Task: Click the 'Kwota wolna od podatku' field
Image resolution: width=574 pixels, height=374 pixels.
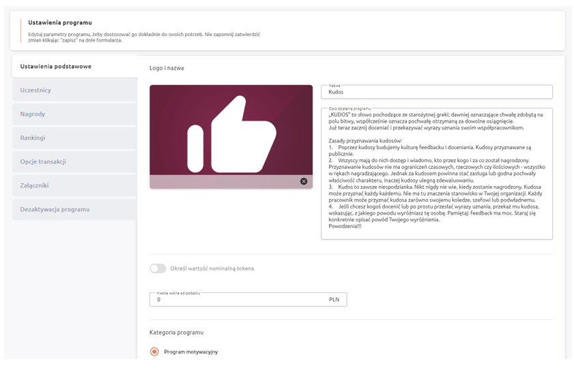Action: point(248,300)
